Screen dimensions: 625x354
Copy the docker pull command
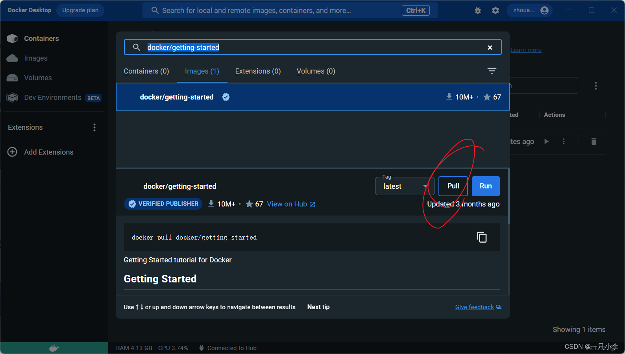[482, 237]
